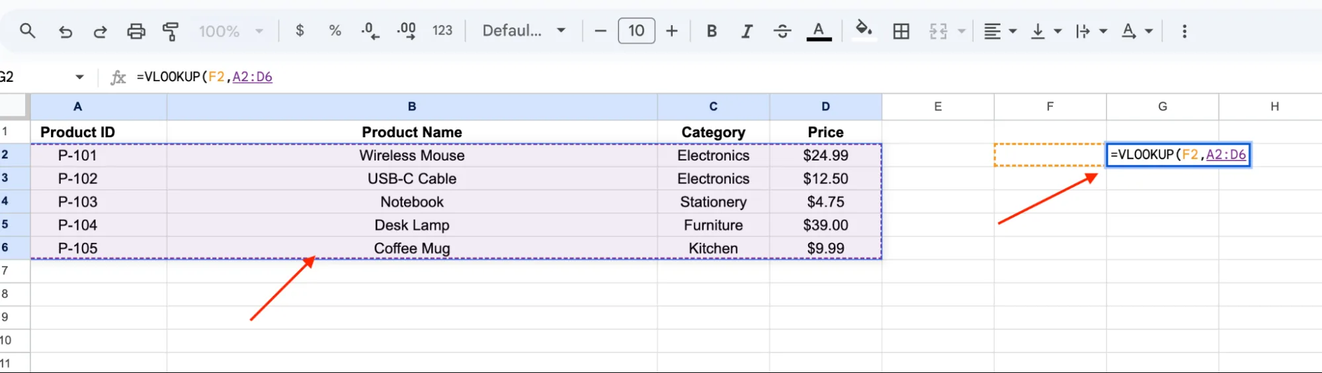Open the Borders tool icon
Screen dimensions: 1322x373
[x=901, y=31]
